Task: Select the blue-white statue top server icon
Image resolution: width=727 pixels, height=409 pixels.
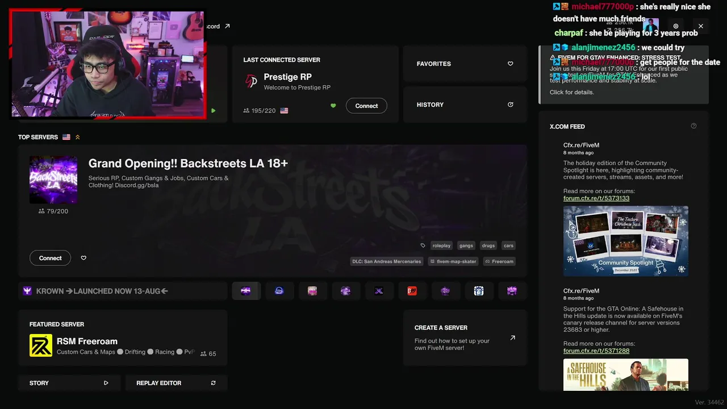Action: (479, 291)
